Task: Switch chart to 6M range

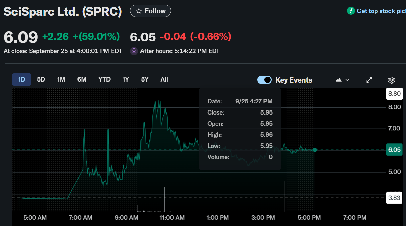Action: click(x=82, y=79)
